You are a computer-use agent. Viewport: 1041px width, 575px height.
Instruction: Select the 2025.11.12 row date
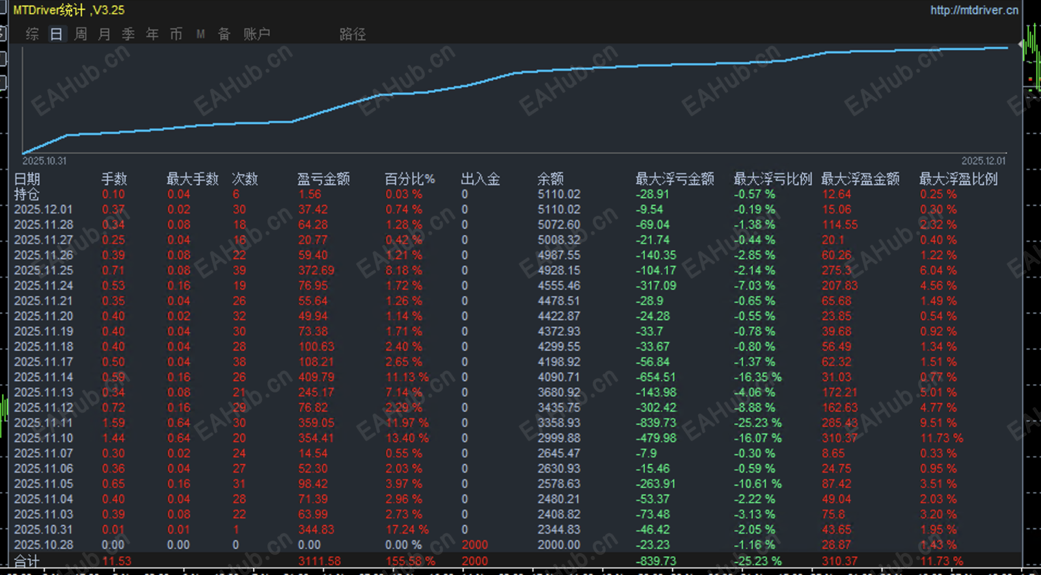[44, 408]
